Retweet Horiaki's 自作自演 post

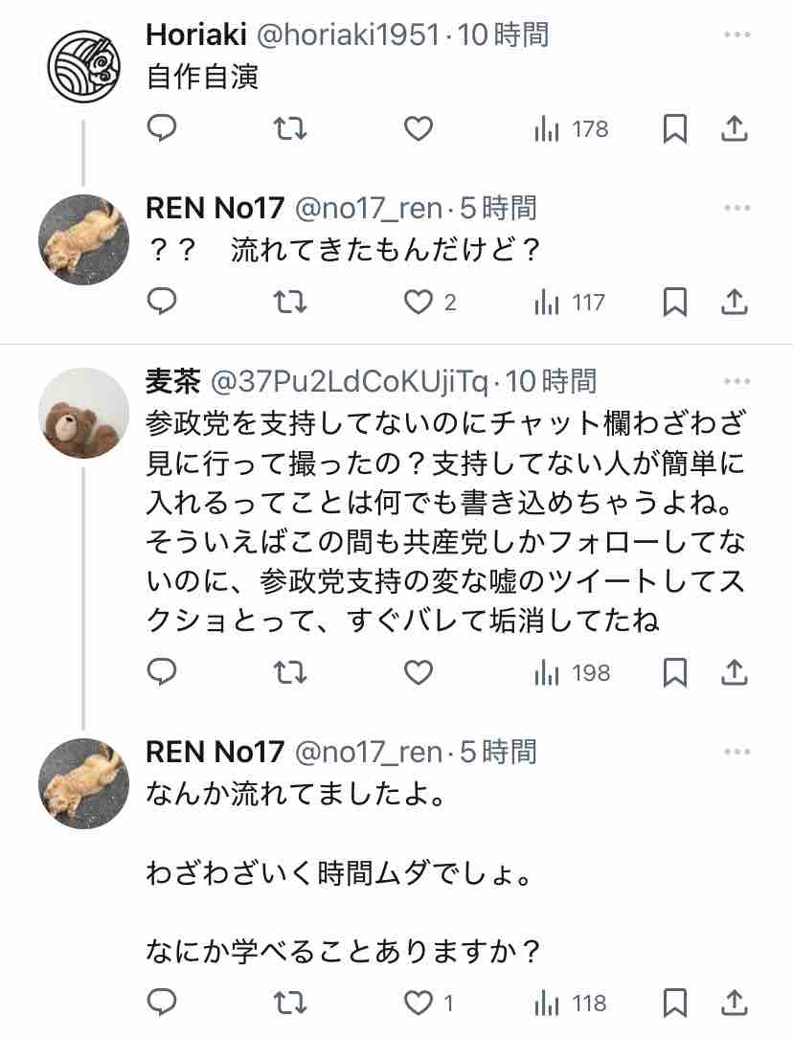[x=290, y=129]
